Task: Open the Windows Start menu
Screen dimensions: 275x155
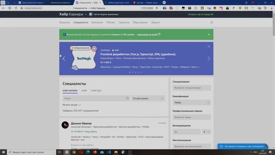Action: click(3, 152)
